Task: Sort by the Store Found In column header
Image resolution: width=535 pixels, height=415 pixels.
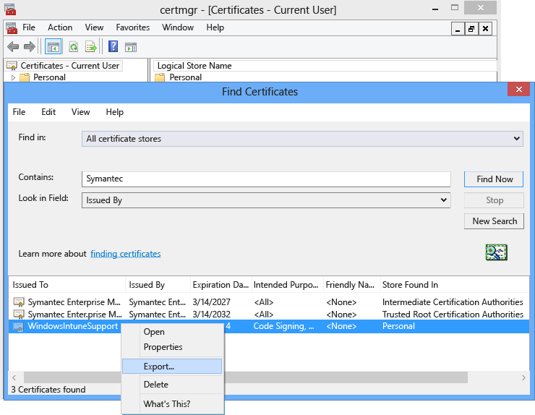Action: point(455,285)
